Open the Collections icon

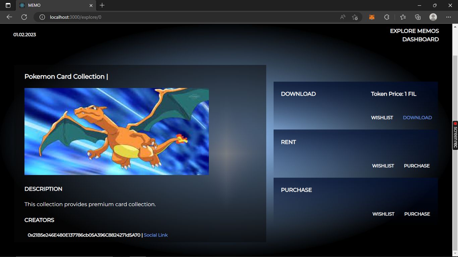[418, 17]
